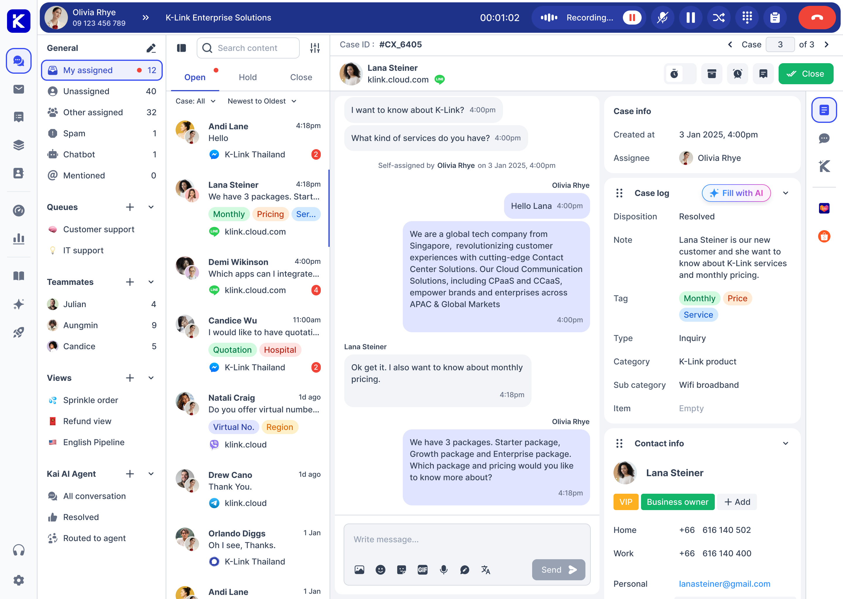Archive the case with the box icon
The height and width of the screenshot is (599, 843).
[x=712, y=74]
